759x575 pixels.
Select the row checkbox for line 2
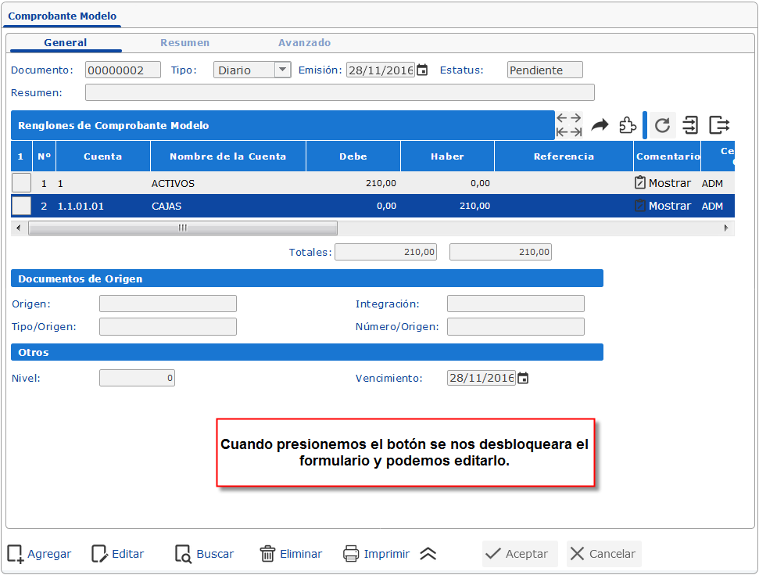(20, 205)
